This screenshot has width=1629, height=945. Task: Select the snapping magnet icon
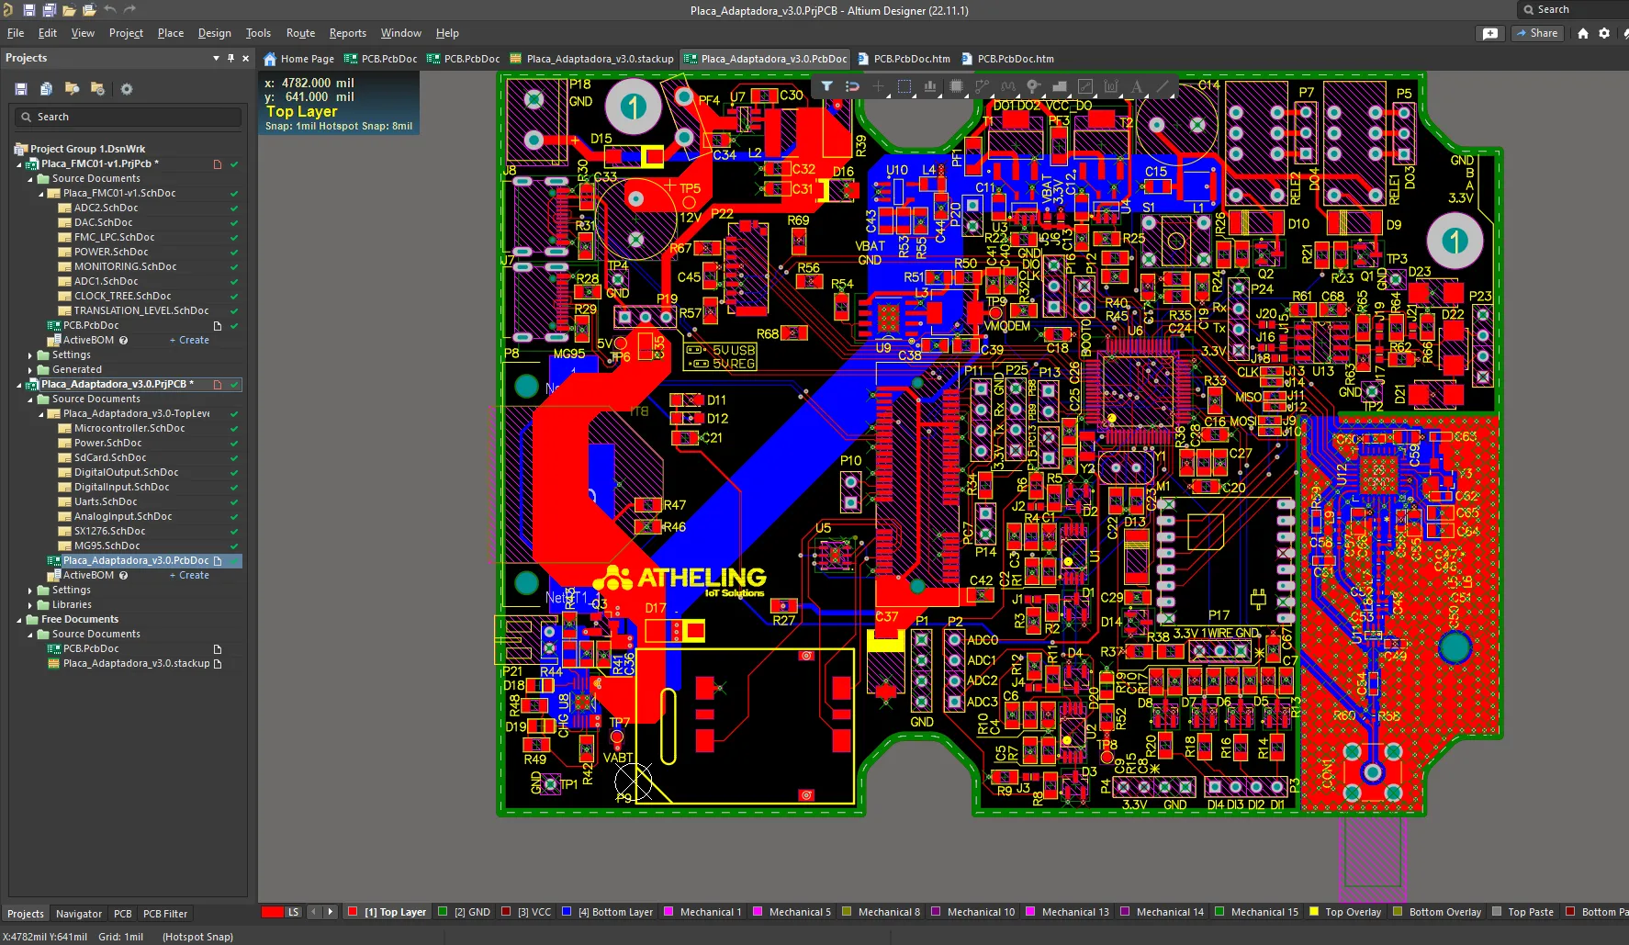tap(851, 86)
